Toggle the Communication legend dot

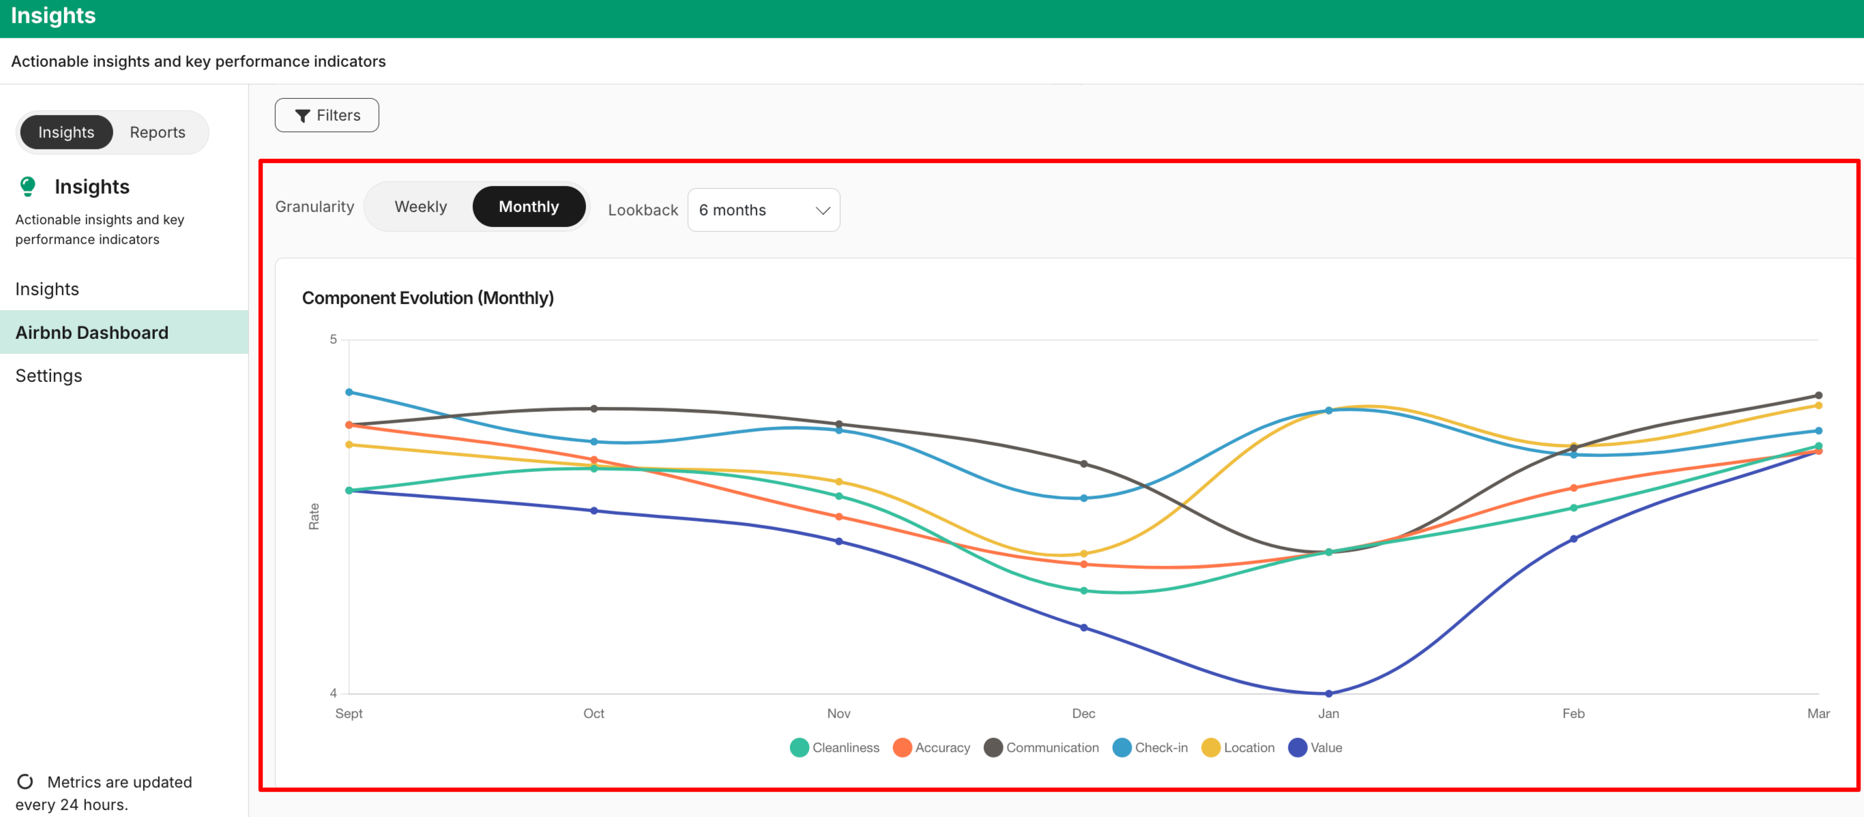click(993, 747)
